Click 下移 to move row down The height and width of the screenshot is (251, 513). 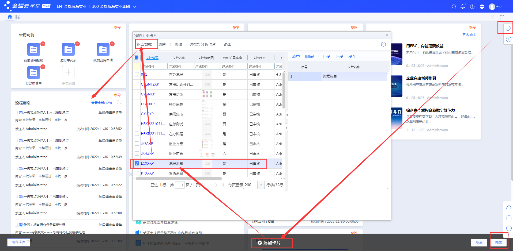[339, 56]
